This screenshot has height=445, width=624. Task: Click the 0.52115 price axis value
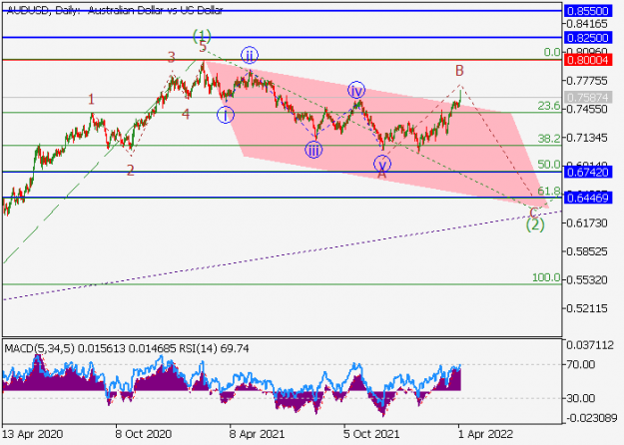pyautogui.click(x=587, y=308)
